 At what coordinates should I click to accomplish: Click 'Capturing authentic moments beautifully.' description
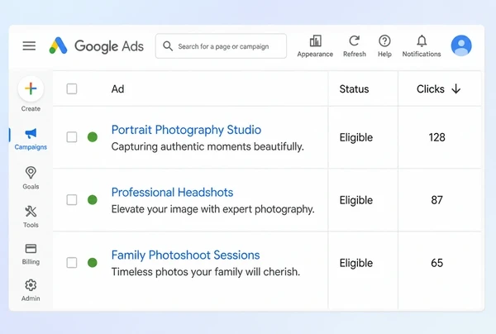coord(207,147)
